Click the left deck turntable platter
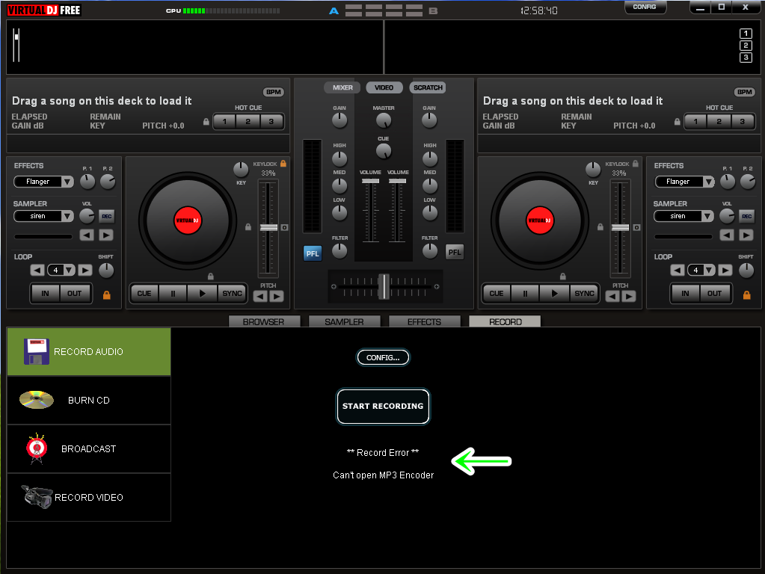This screenshot has height=574, width=765. pos(188,220)
